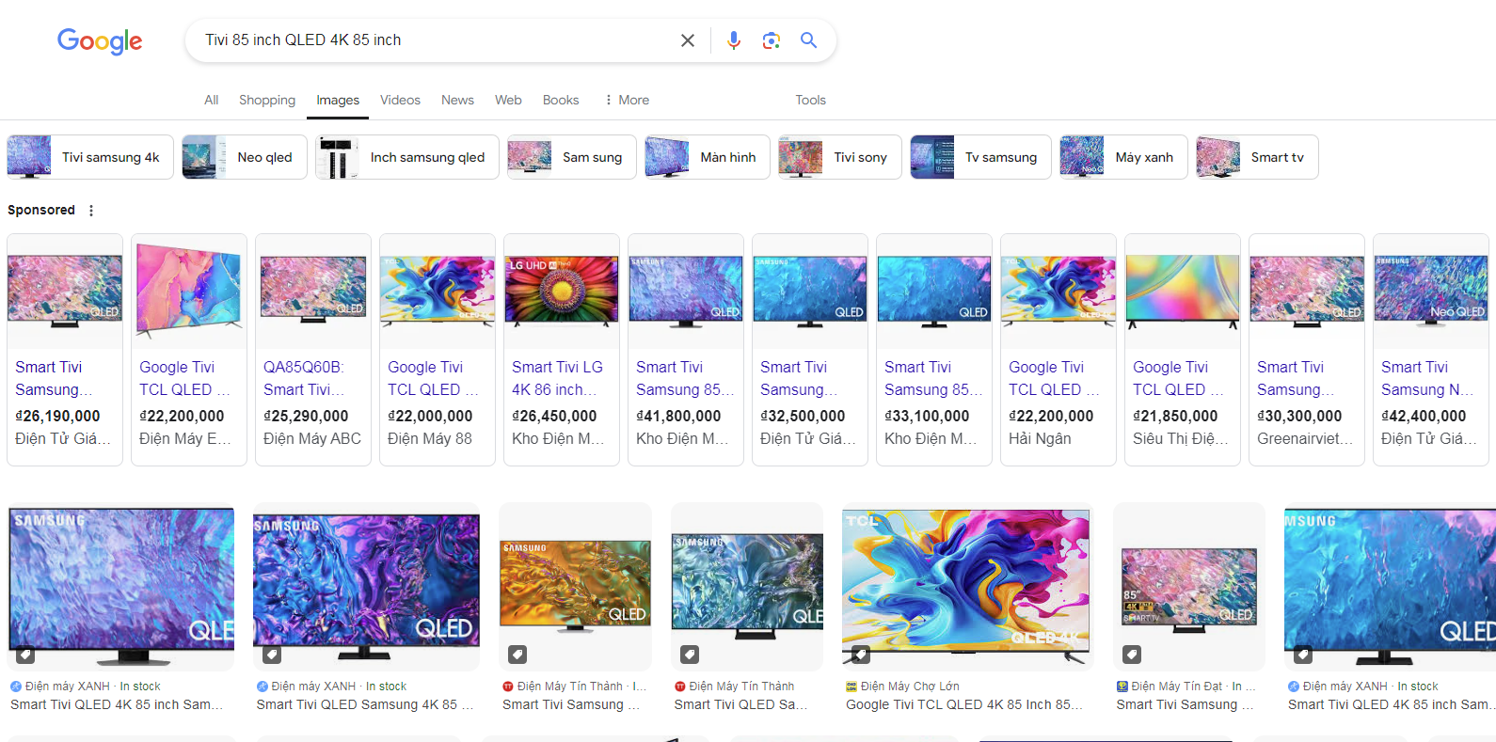The image size is (1496, 742).
Task: Select the Images tab
Action: tap(338, 100)
